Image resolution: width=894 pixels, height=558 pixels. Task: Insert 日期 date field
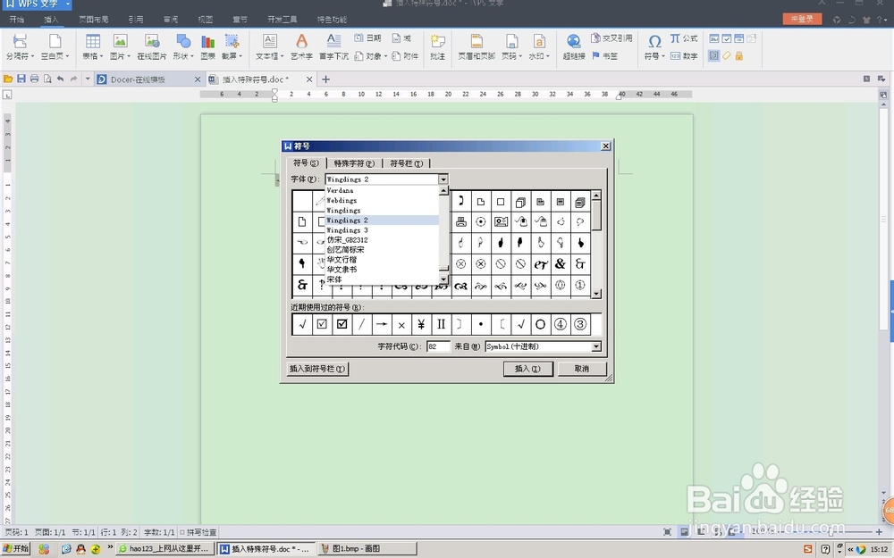point(367,38)
